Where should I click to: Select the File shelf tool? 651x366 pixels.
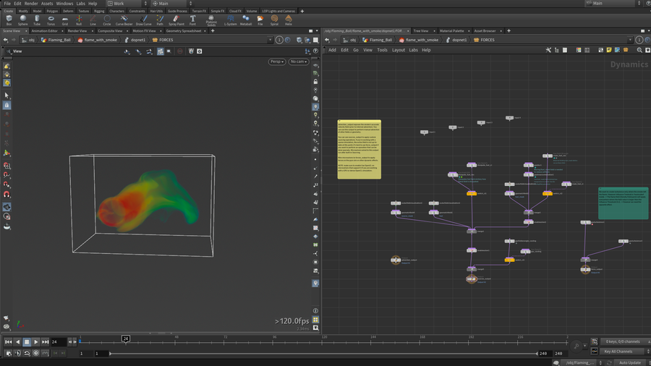260,20
